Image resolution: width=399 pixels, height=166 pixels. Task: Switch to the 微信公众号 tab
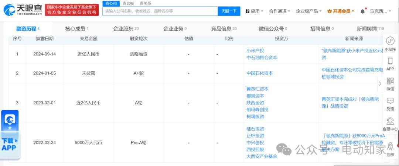click(x=273, y=29)
